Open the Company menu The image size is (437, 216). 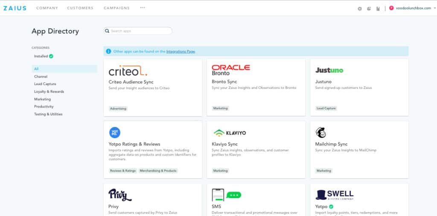tap(47, 8)
